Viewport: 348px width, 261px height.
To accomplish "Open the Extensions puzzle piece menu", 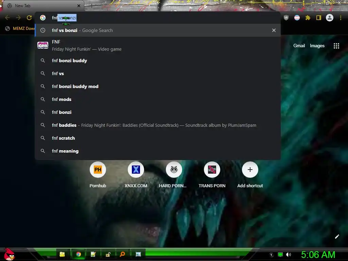I will pos(308,18).
